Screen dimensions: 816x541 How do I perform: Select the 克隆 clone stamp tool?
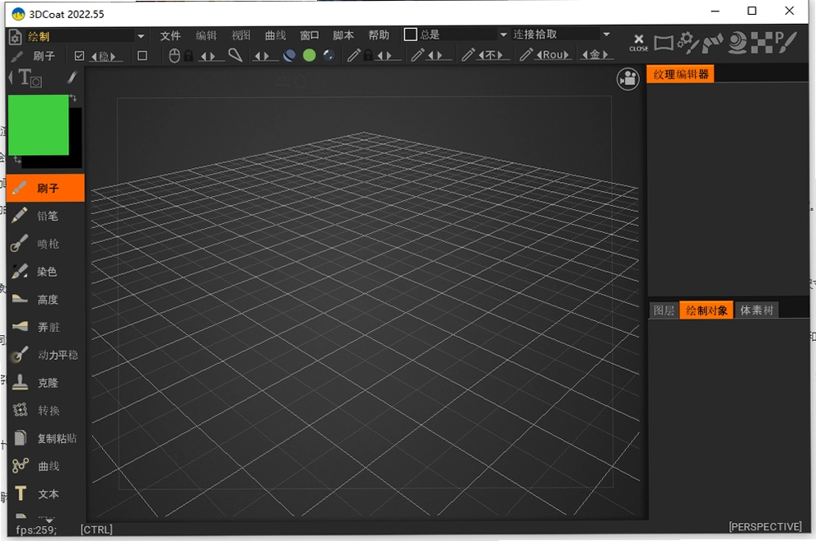(x=45, y=383)
